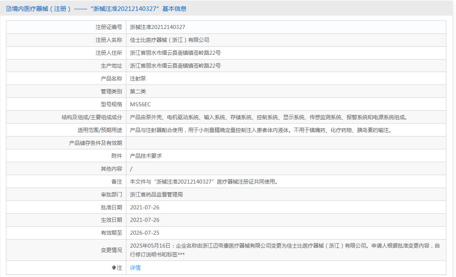Viewport: 456px width, 277px height.
Task: Click the 结构及组成/主要组成成分 label
Action: click(92, 117)
